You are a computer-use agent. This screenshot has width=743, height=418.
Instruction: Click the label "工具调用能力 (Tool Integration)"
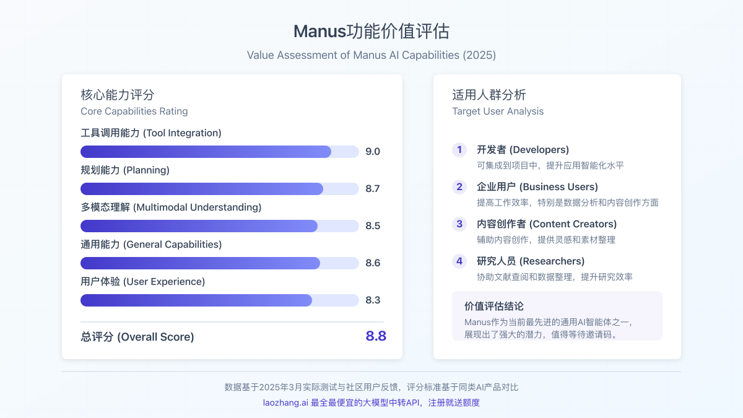tap(151, 133)
